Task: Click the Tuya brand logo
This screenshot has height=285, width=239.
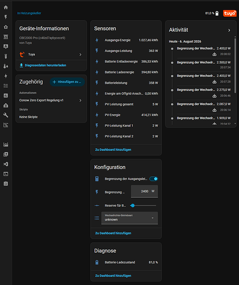Action: click(x=230, y=13)
